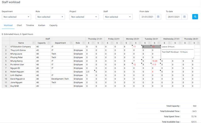Filter Friday 22/01 estimated column
Screen dimensions: 201x123
click(x=112, y=43)
